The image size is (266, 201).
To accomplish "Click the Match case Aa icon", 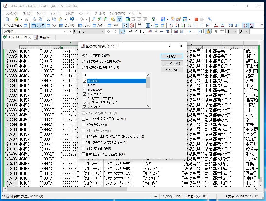I will pos(150,32).
